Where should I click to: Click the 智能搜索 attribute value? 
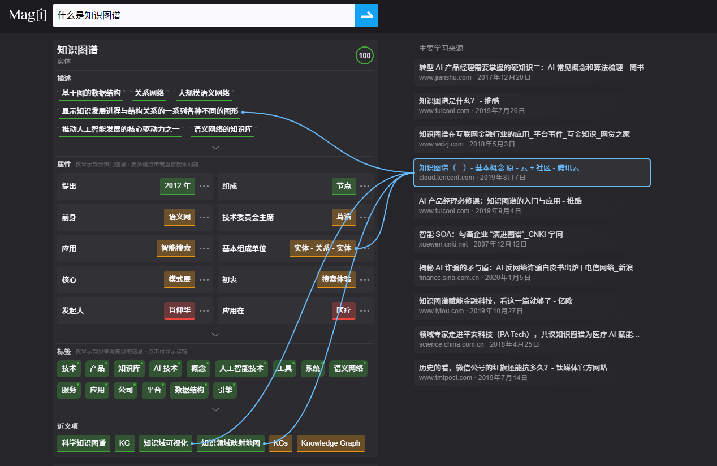pos(176,248)
